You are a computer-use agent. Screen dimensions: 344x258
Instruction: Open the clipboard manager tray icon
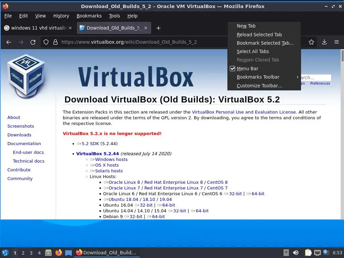pyautogui.click(x=308, y=253)
